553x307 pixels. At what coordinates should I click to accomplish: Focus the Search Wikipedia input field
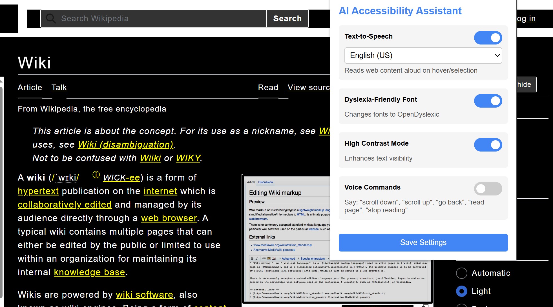(x=158, y=19)
